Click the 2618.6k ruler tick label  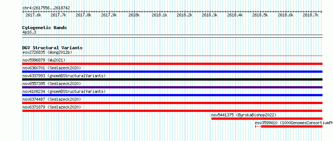tap(285, 15)
